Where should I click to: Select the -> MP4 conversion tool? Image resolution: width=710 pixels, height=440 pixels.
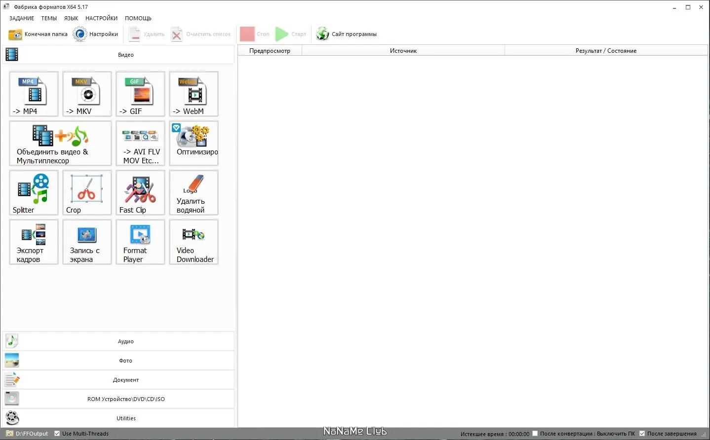pos(33,94)
